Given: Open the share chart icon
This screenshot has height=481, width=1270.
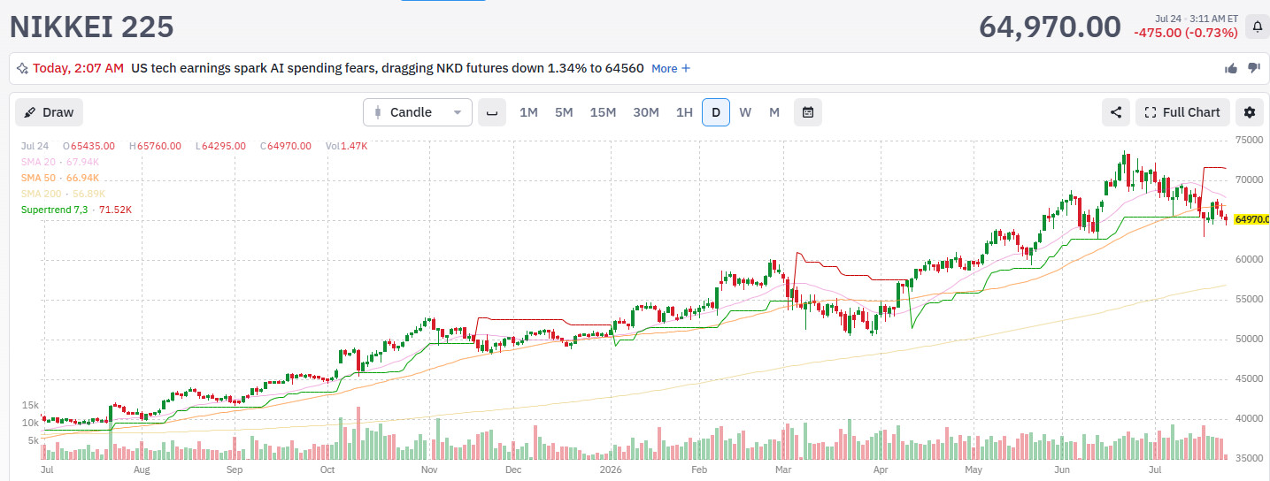Looking at the screenshot, I should tap(1116, 112).
